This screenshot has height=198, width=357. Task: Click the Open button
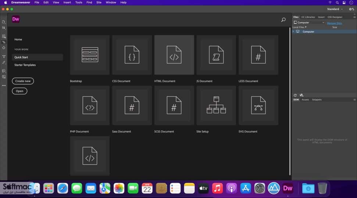point(19,91)
